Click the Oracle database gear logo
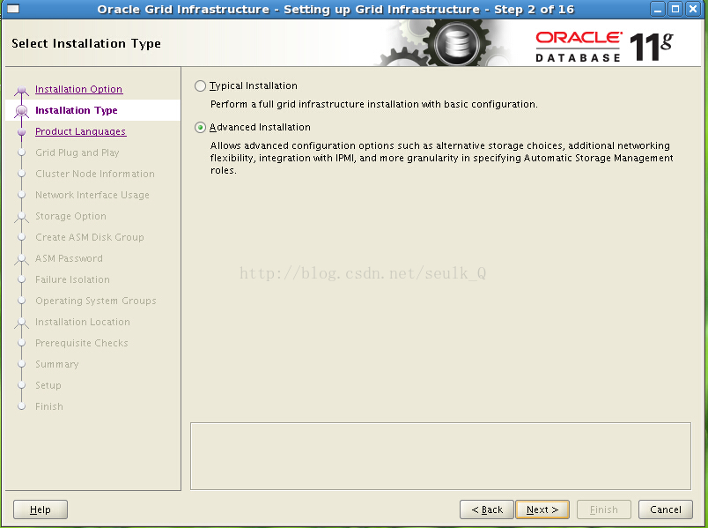 point(456,43)
